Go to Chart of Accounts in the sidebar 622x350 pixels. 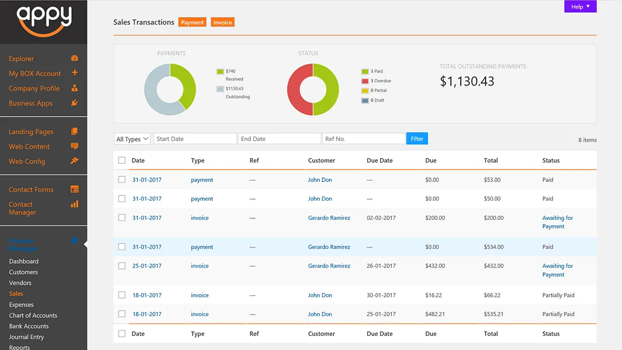pos(33,315)
